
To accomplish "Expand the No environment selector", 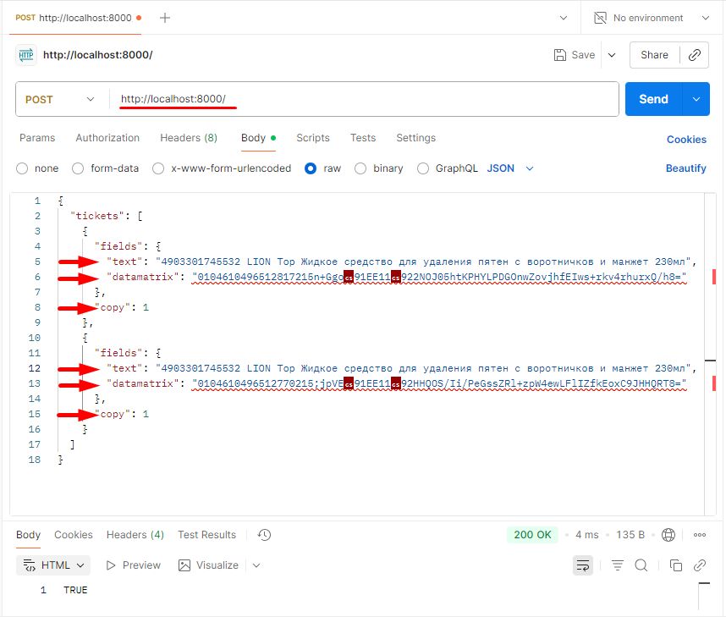I will coord(650,18).
